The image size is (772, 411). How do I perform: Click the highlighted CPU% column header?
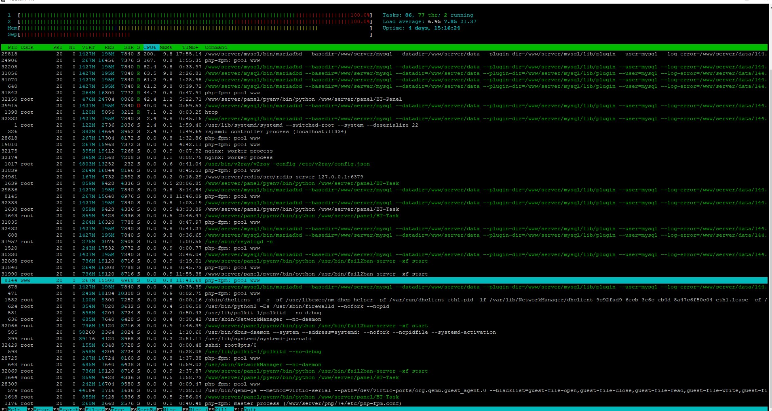[x=150, y=47]
